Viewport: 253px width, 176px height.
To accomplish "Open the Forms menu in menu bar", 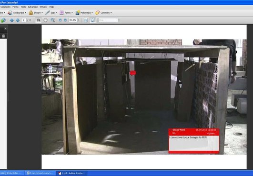I will coord(16,7).
